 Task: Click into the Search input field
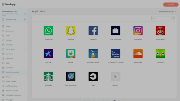[163, 18]
